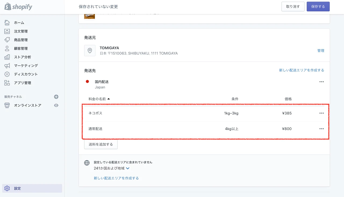Preview online store via eye icon
344x197 pixels.
pos(56,105)
